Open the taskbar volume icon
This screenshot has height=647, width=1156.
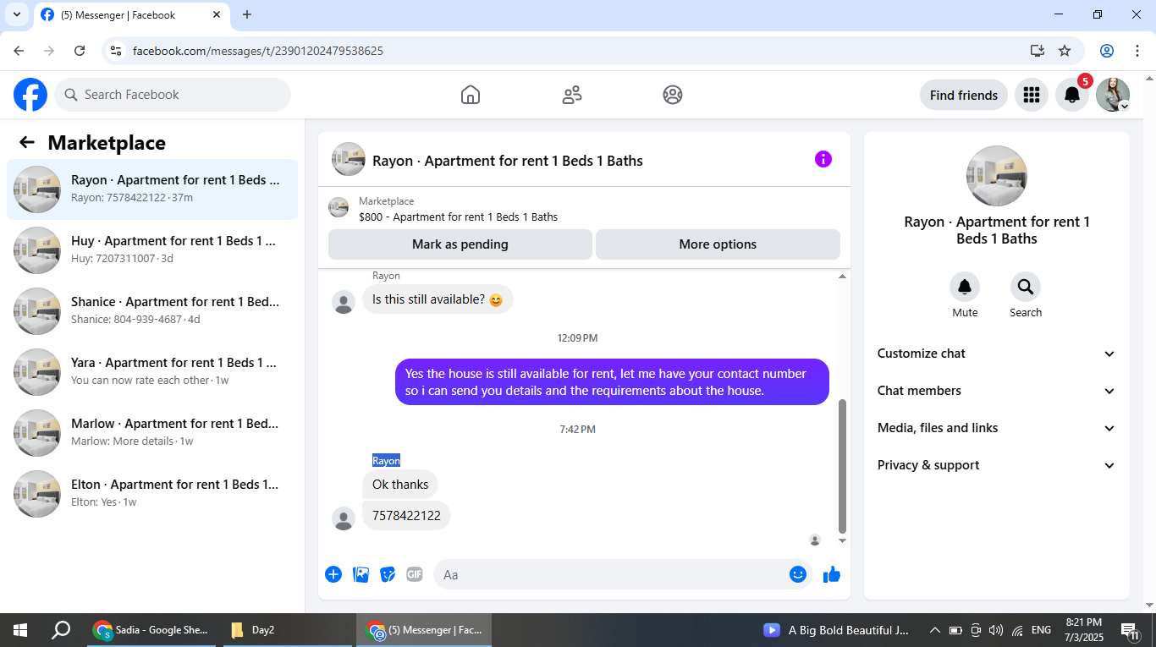[996, 630]
